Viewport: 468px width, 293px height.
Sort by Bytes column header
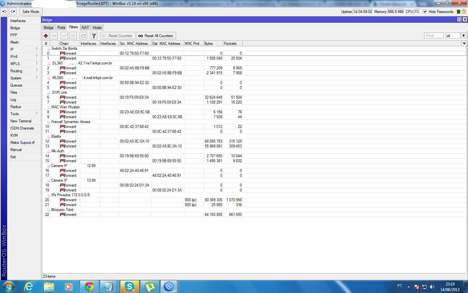(x=213, y=43)
